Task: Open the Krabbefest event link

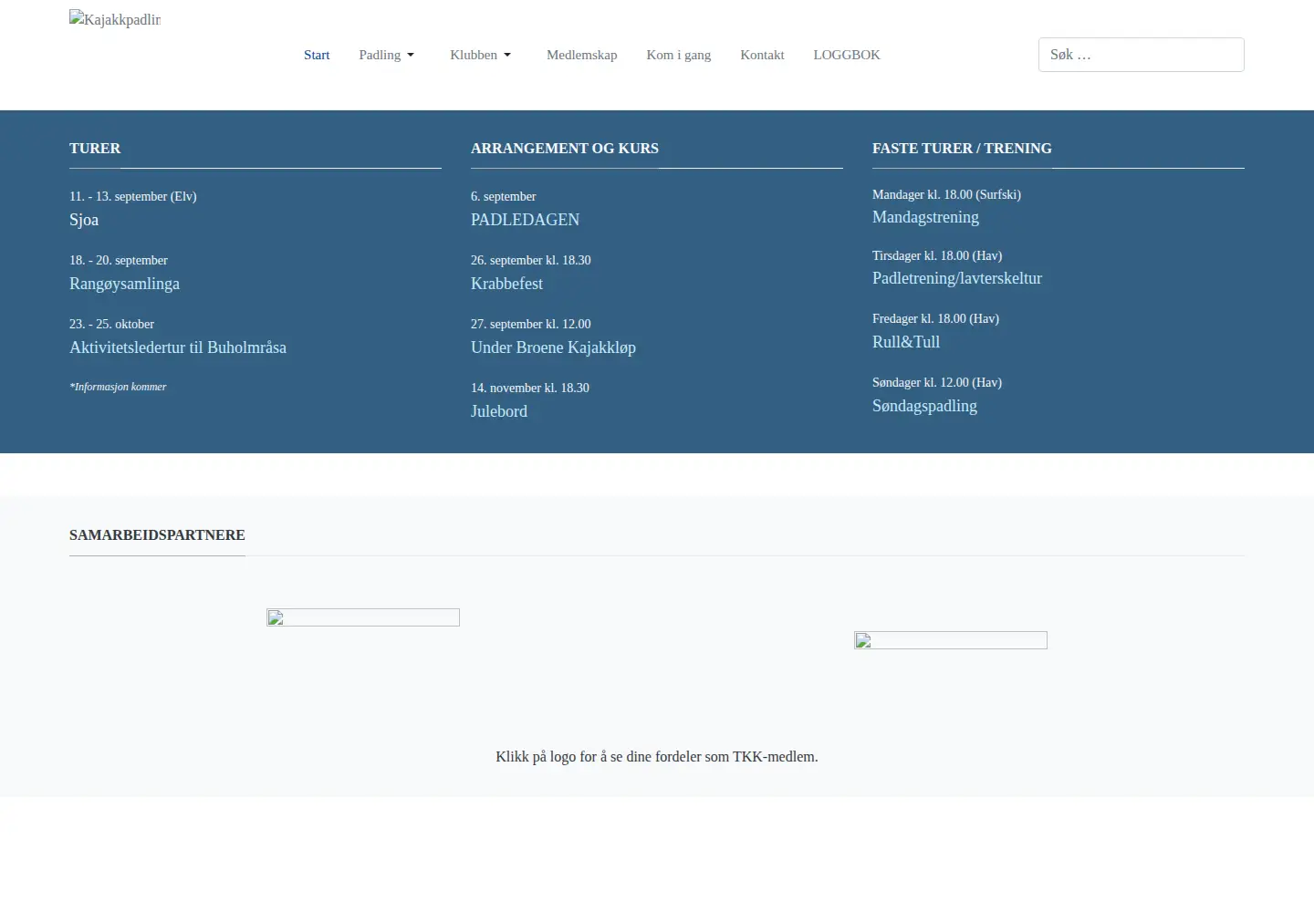Action: [506, 284]
